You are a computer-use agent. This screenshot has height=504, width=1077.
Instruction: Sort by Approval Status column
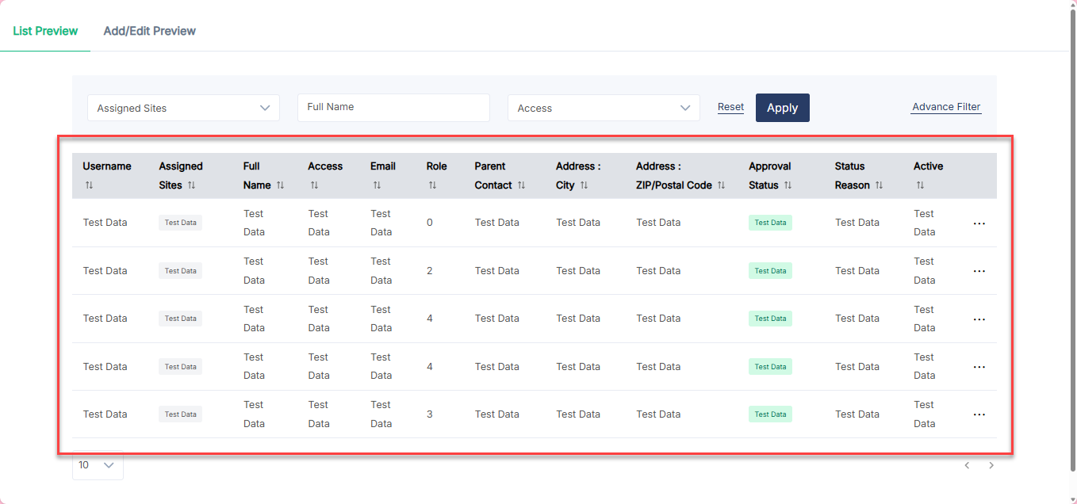coord(788,185)
